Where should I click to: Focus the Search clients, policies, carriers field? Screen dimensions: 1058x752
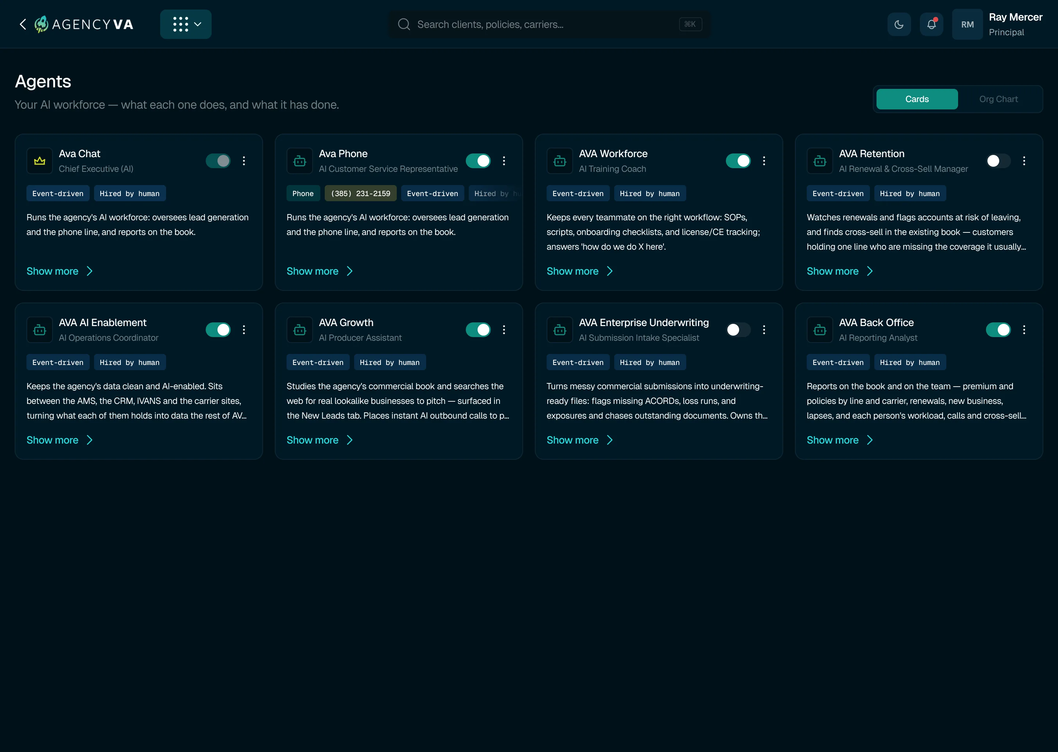(549, 24)
